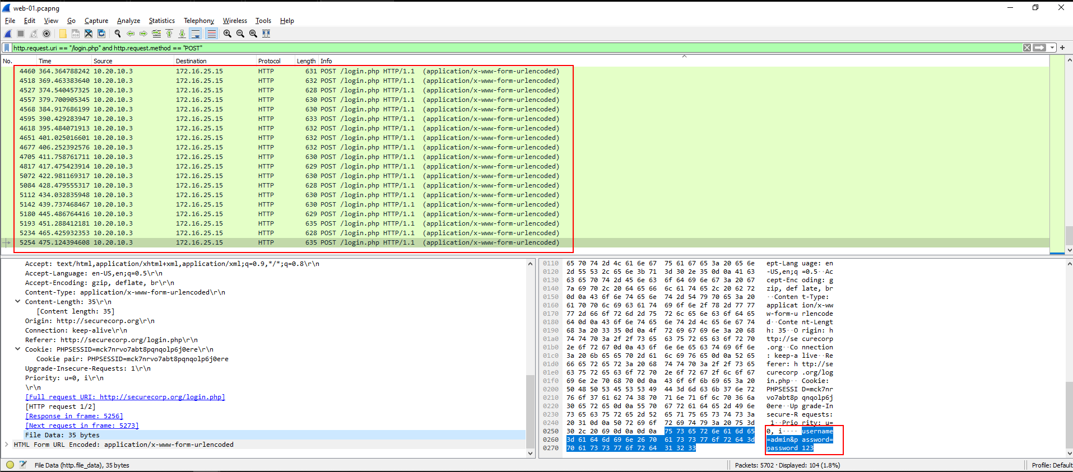Open the Statistics menu

coord(161,21)
